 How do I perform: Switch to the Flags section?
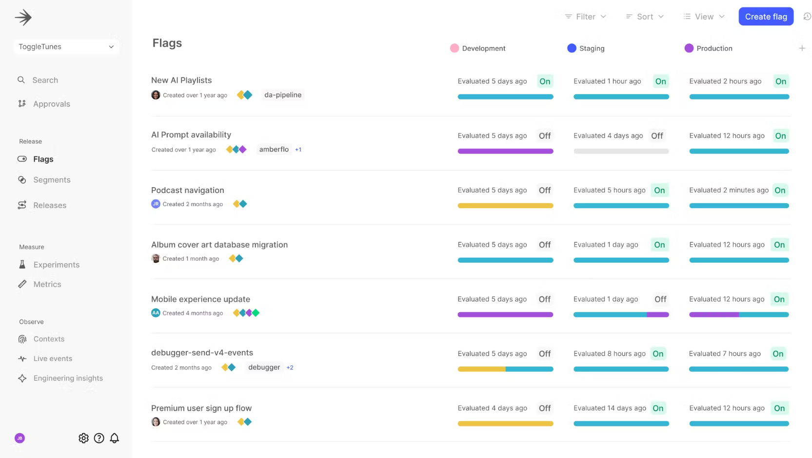(43, 159)
